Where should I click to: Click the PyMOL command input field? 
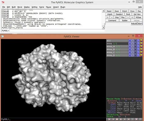[57, 31]
